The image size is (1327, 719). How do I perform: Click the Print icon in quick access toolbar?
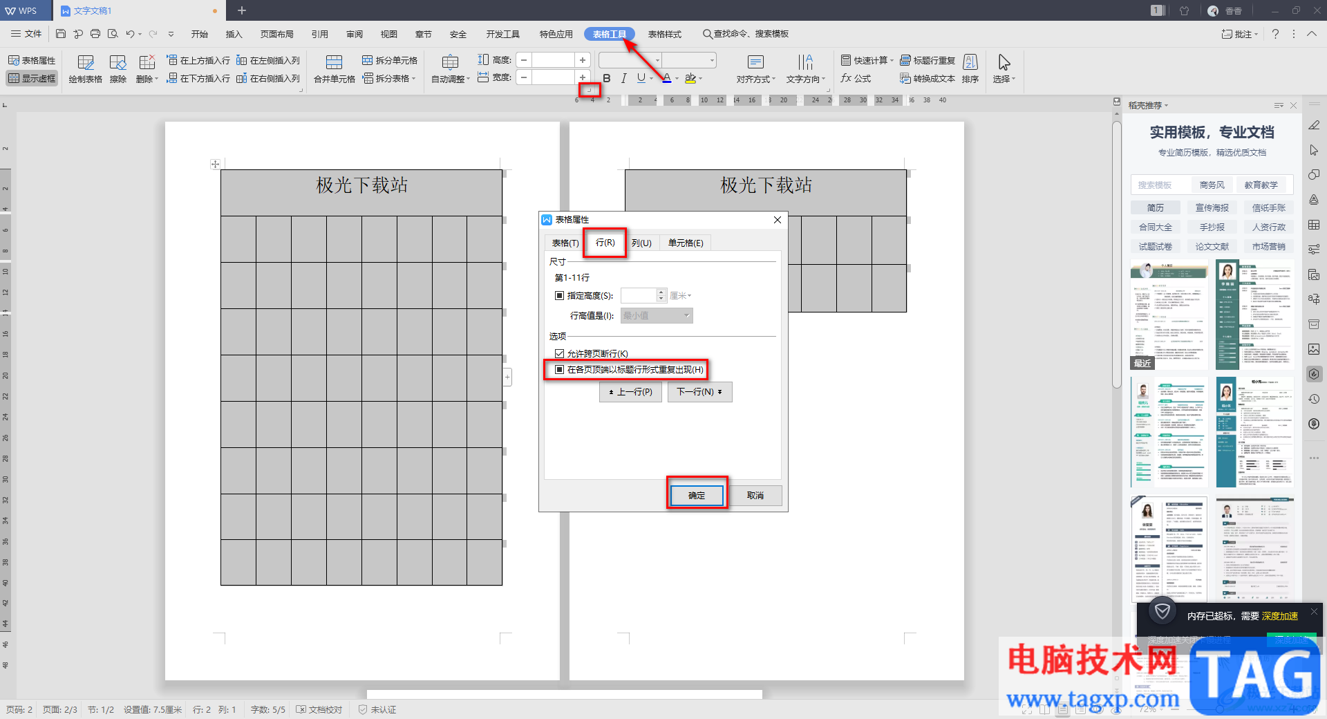pos(95,34)
